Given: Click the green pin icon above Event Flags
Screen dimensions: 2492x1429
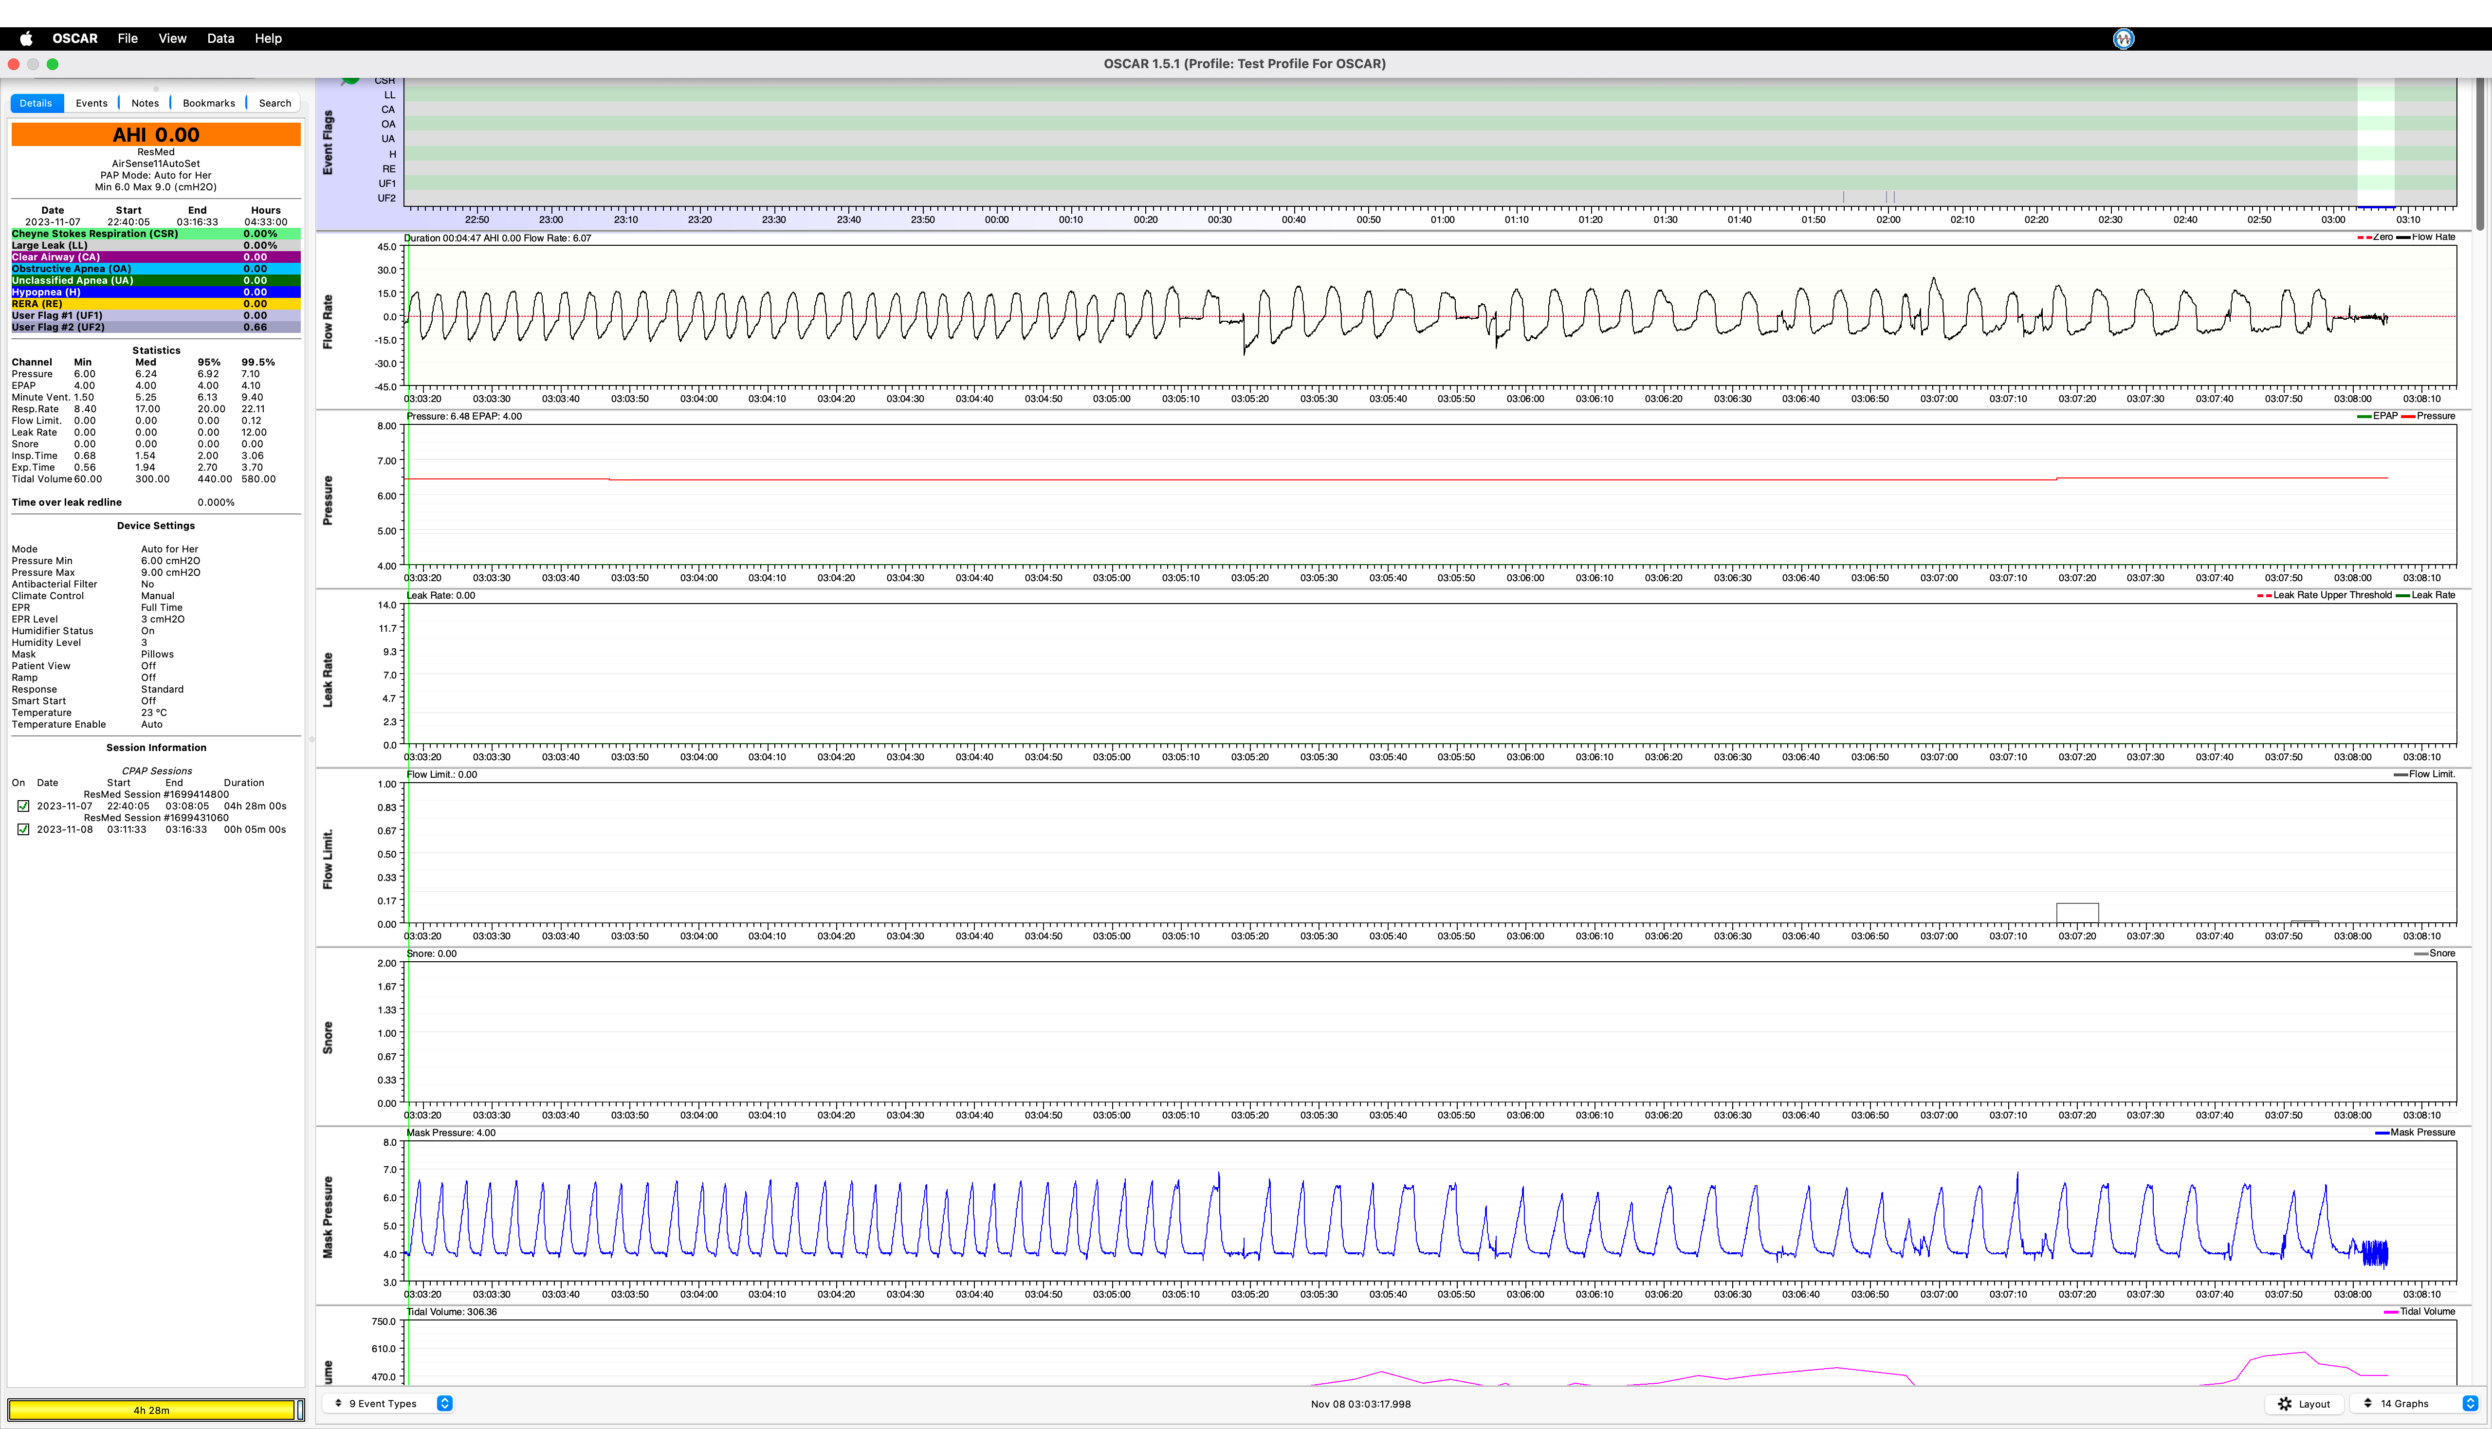Looking at the screenshot, I should coord(349,80).
